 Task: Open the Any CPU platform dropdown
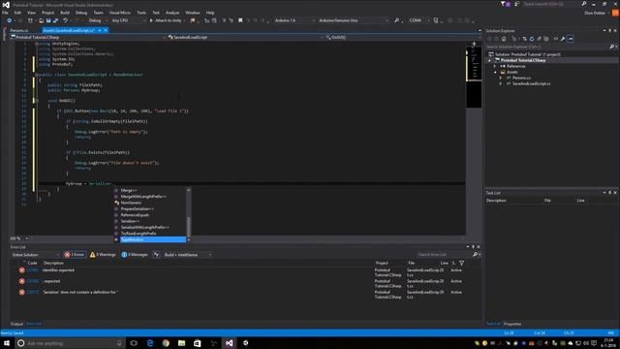128,20
